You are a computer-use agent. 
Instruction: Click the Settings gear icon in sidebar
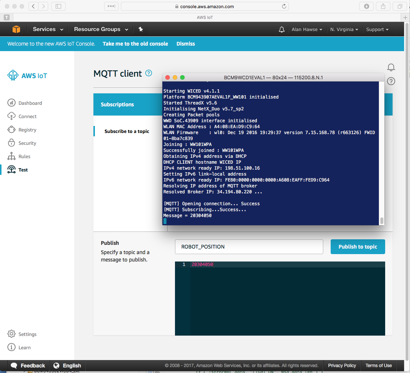pos(11,334)
